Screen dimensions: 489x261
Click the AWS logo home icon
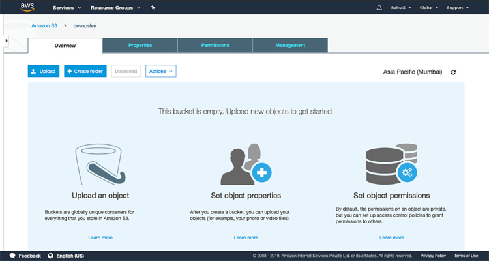pos(27,8)
